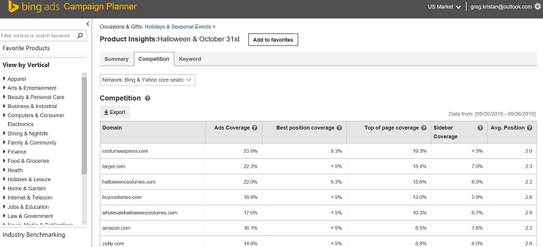Viewport: 543px width, 247px height.
Task: Open the settings gear icon
Action: (x=537, y=7)
